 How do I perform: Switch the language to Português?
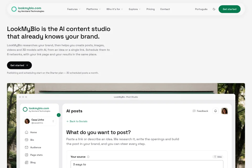pos(201,9)
